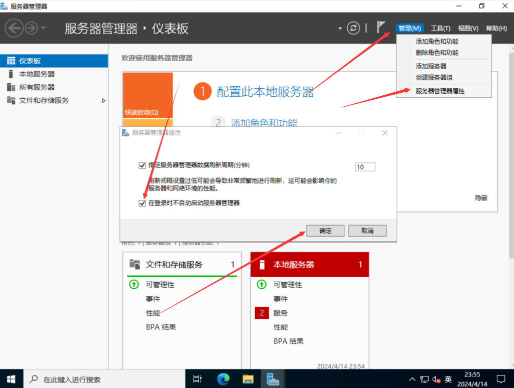
Task: Click the muted volume tray icon
Action: 436,379
